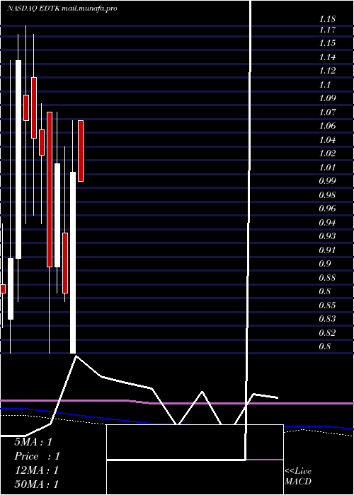The height and width of the screenshot is (495, 354).
Task: Click the 0.85 price axis label
Action: tap(327, 305)
